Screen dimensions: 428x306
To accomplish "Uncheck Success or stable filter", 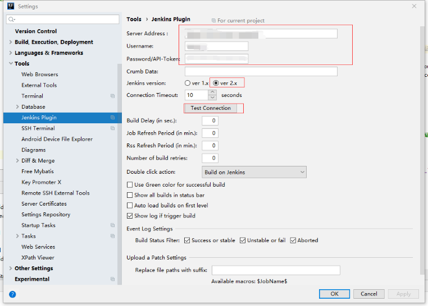I will 187,240.
